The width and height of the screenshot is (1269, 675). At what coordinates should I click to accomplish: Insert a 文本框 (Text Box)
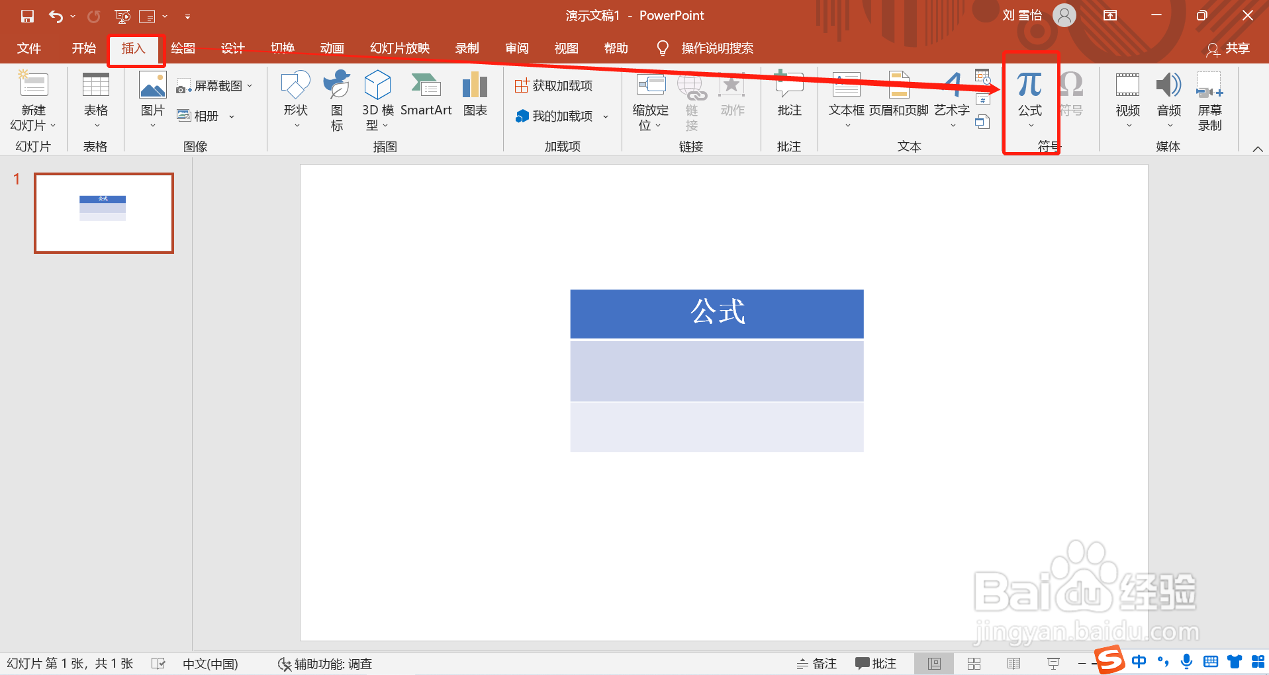847,100
